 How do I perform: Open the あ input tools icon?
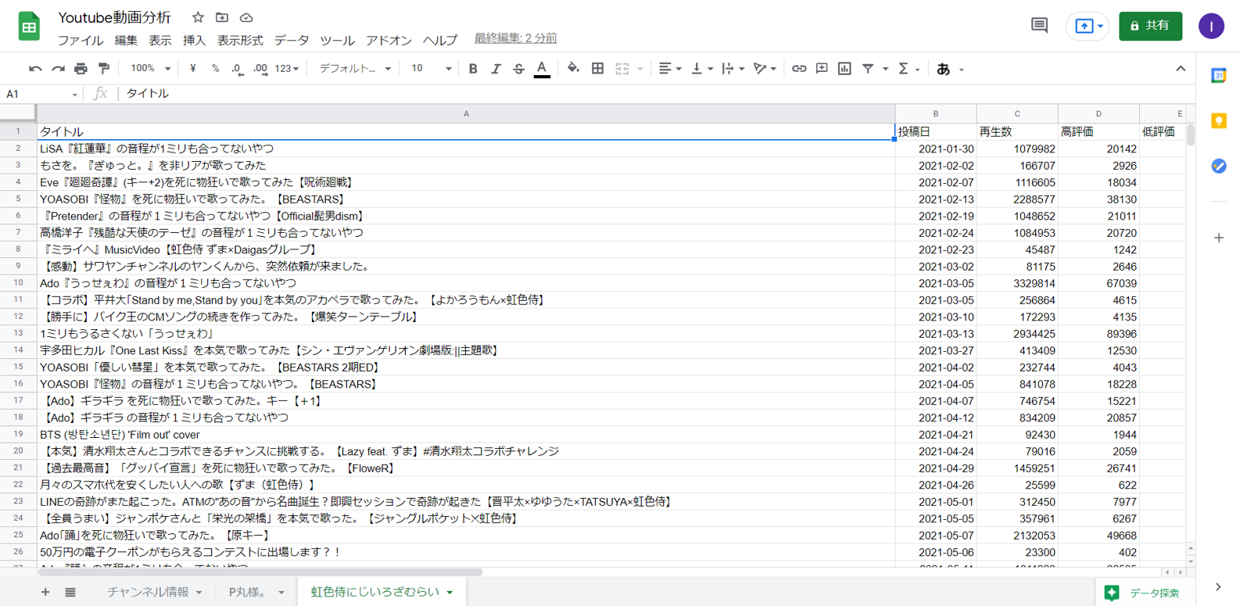[944, 69]
